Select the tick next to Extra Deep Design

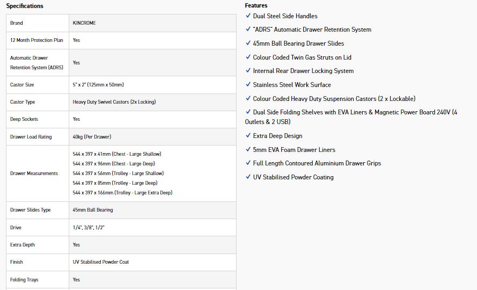(x=248, y=136)
